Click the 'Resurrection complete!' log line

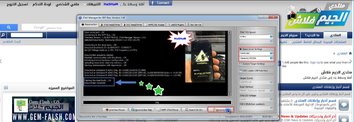point(95,83)
